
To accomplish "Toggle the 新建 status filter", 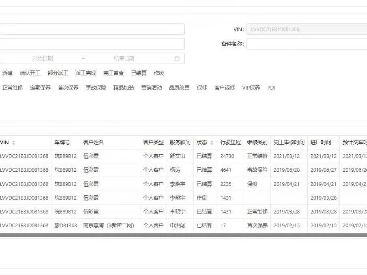I will pos(7,73).
